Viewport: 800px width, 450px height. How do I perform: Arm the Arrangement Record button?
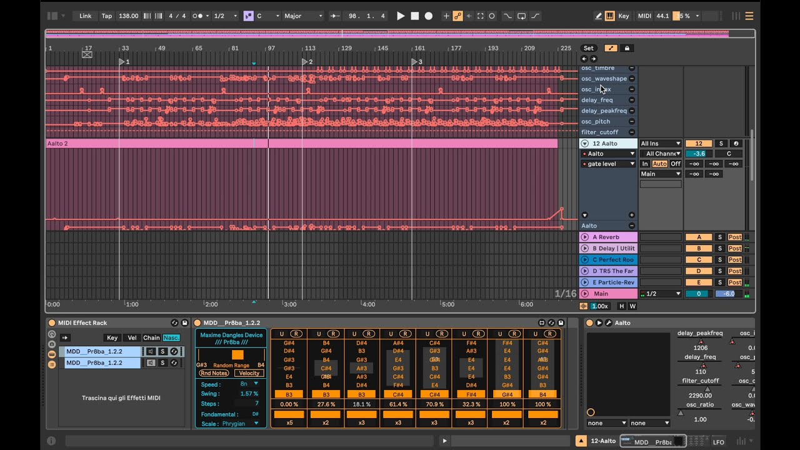(428, 16)
